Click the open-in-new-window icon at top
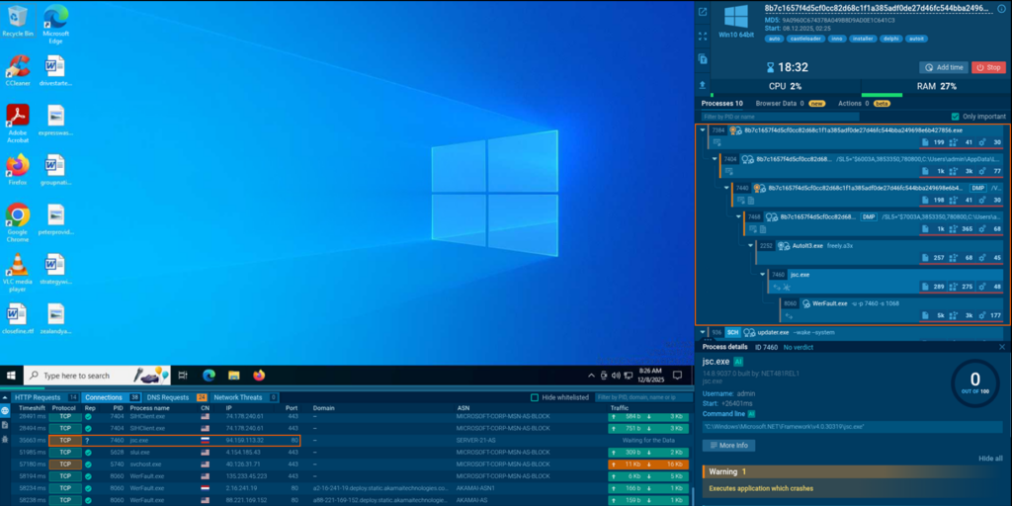The width and height of the screenshot is (1012, 506). pos(703,12)
